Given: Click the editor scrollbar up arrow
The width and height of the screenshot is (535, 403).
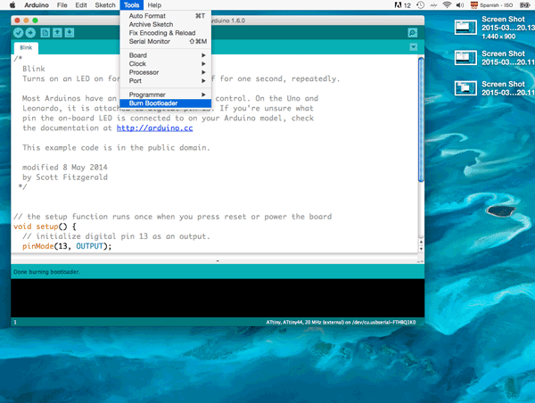Looking at the screenshot, I should tap(421, 242).
